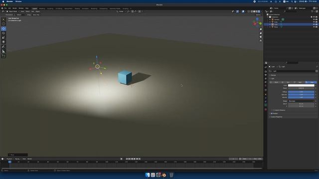Open the red World properties tab
319x179 pixels.
coord(266,86)
